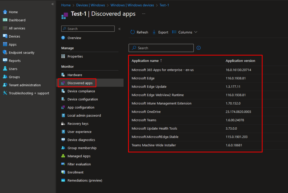The height and width of the screenshot is (193, 288).
Task: Go to Home breadcrumb link
Action: pyautogui.click(x=66, y=5)
